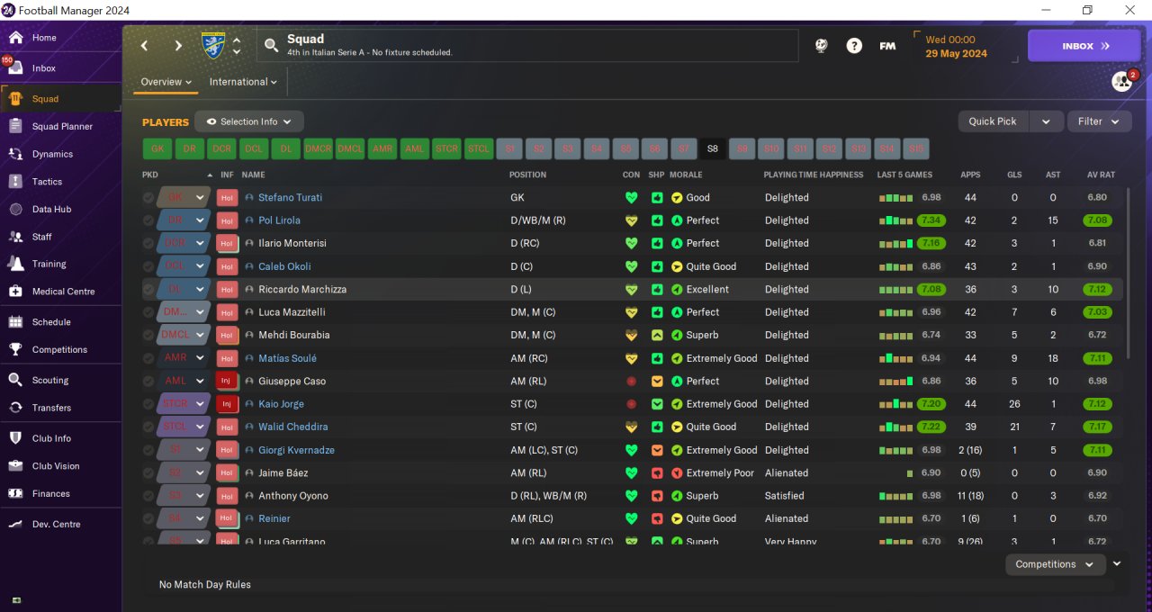
Task: Open the Overview tab menu
Action: pos(166,82)
